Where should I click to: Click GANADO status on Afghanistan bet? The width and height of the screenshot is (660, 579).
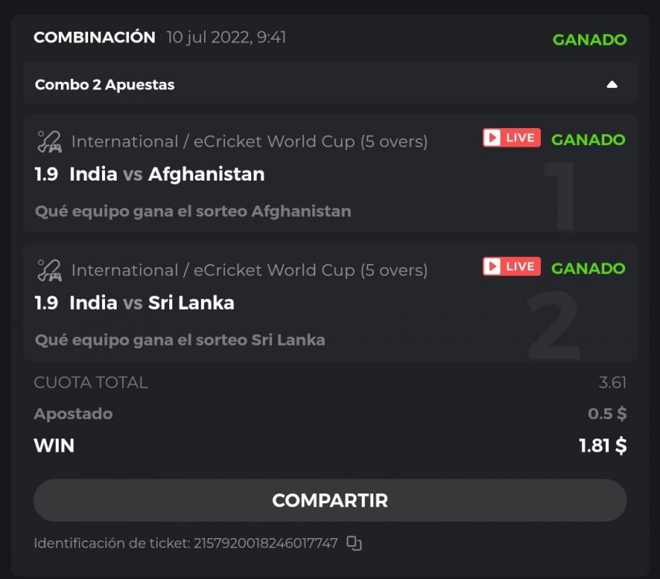587,140
